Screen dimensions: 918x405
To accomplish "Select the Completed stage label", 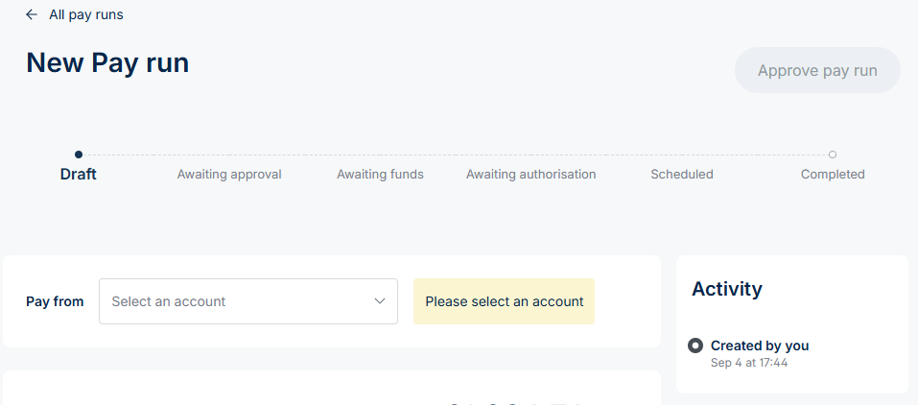I will (833, 175).
